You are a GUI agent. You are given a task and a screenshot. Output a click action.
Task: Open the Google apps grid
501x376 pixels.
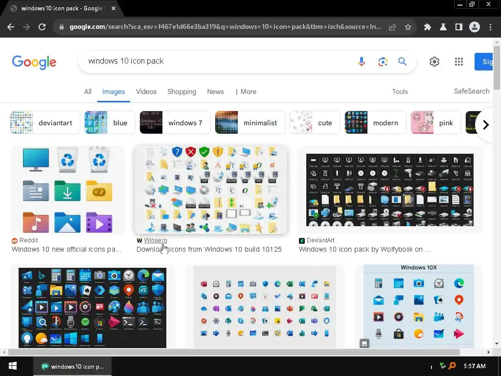pyautogui.click(x=459, y=62)
